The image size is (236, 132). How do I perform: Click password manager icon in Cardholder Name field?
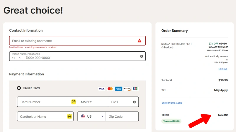pos(69,116)
